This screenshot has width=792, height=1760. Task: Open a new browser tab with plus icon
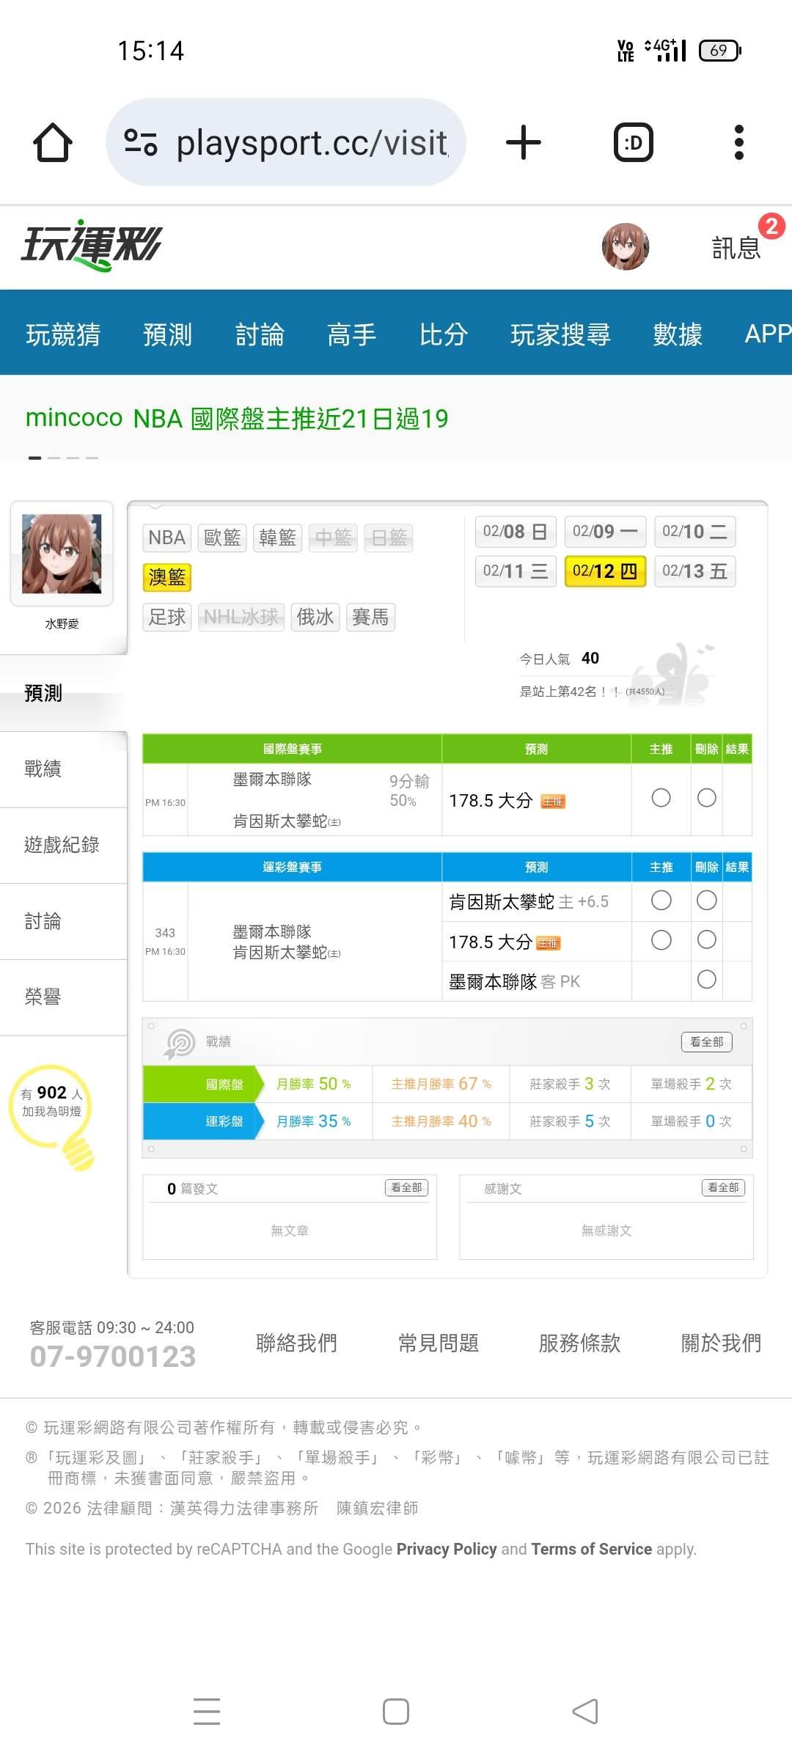tap(524, 142)
